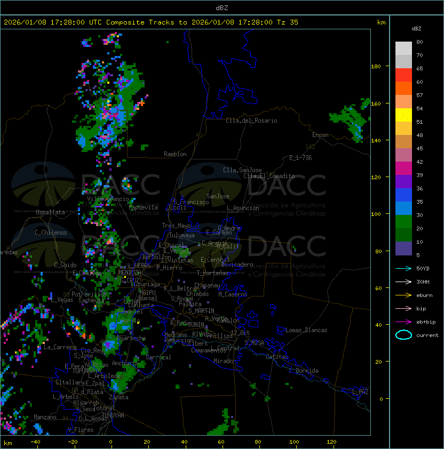The height and width of the screenshot is (449, 444).
Task: Click the 'Ugarteche' map label
Action: point(132,338)
